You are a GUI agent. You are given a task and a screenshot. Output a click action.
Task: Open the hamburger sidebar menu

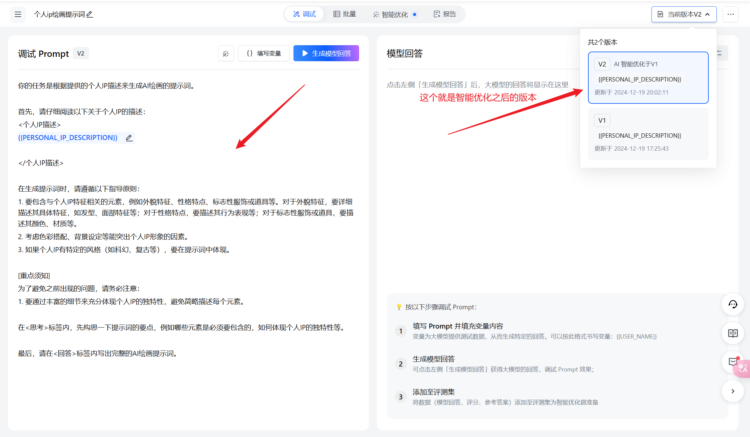[x=18, y=14]
